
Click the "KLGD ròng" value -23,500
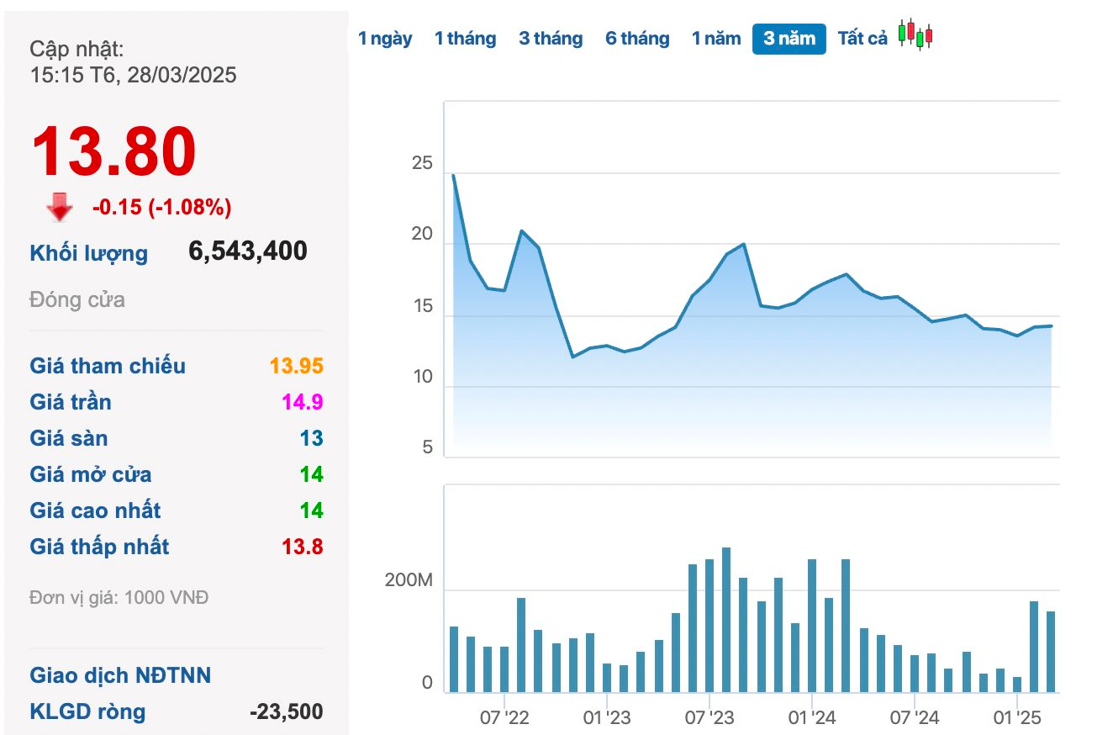coord(286,711)
